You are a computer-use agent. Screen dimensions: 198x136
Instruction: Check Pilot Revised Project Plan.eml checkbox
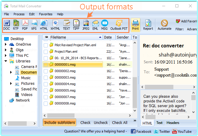(x=45, y=45)
